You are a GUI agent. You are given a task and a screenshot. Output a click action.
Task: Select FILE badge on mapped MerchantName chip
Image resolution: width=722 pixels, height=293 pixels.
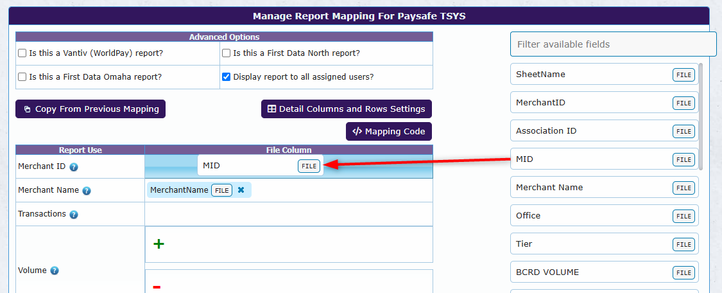[x=221, y=190]
